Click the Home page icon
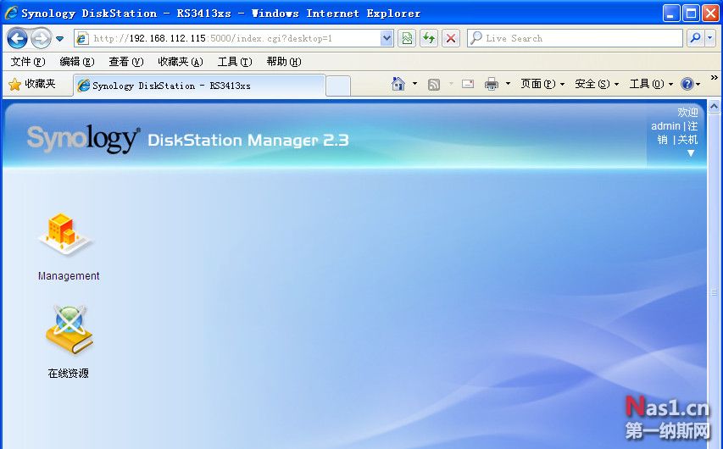The image size is (723, 449). point(398,84)
